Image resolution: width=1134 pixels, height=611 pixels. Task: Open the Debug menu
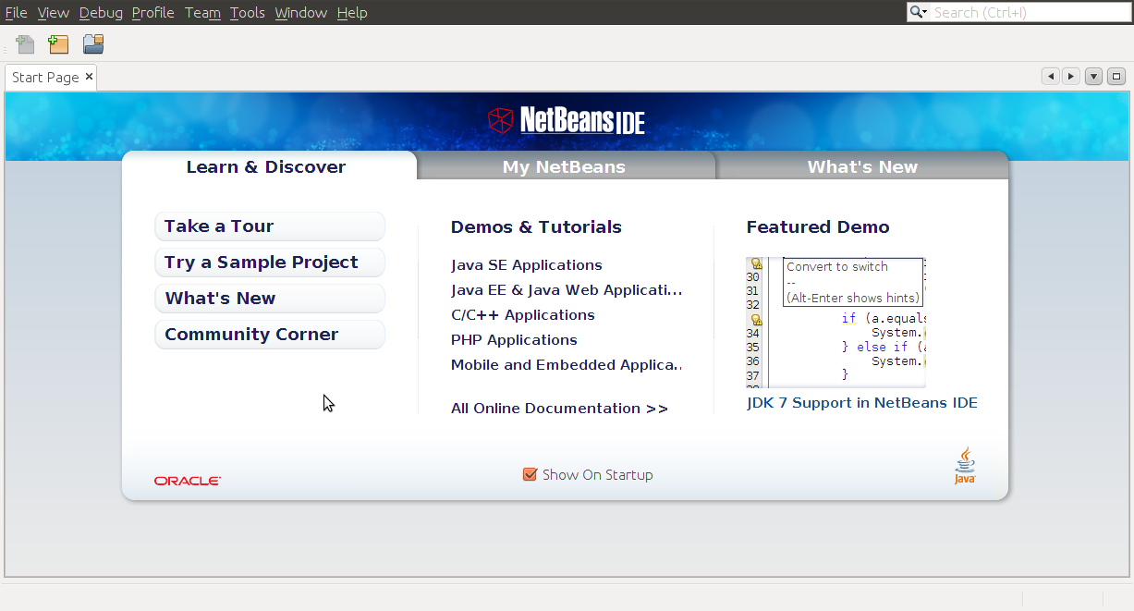click(101, 12)
